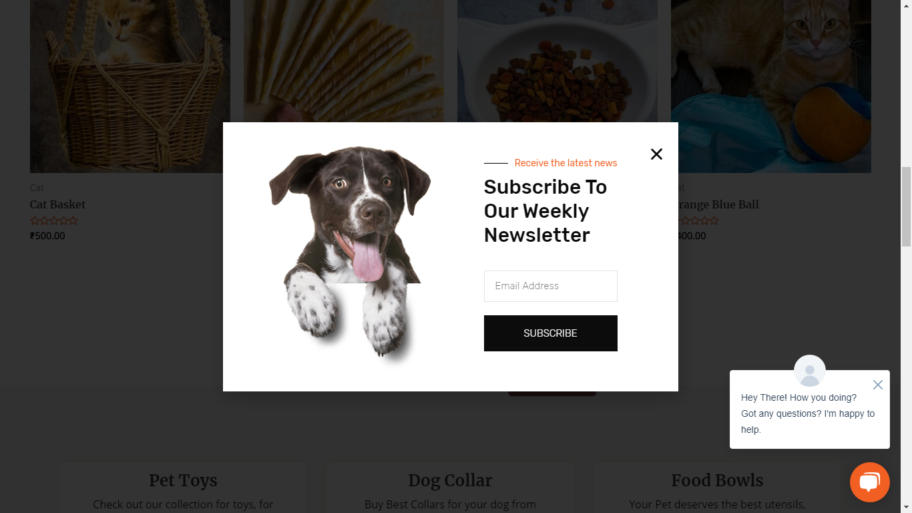912x513 pixels.
Task: Click the SUBSCRIBE button
Action: click(550, 333)
